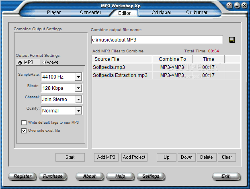Move selected file Down
Image resolution: width=250 pixels, height=189 pixels.
tap(186, 157)
